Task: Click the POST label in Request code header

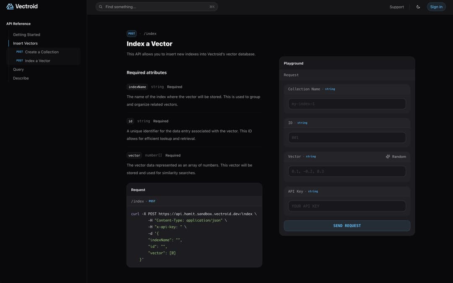Action: 152,201
